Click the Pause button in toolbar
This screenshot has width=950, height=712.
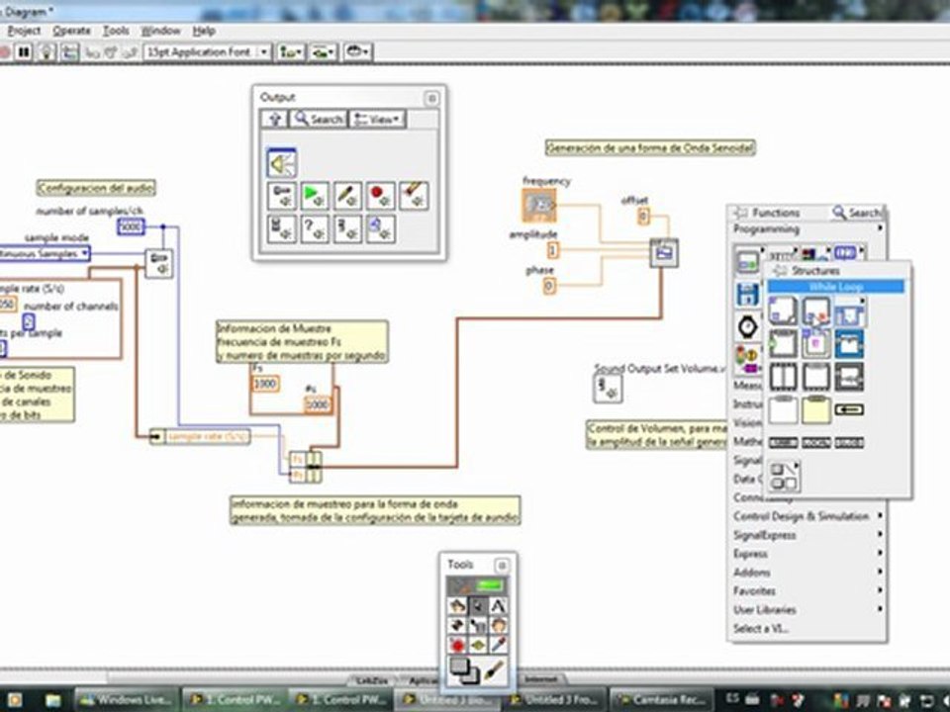pos(24,52)
